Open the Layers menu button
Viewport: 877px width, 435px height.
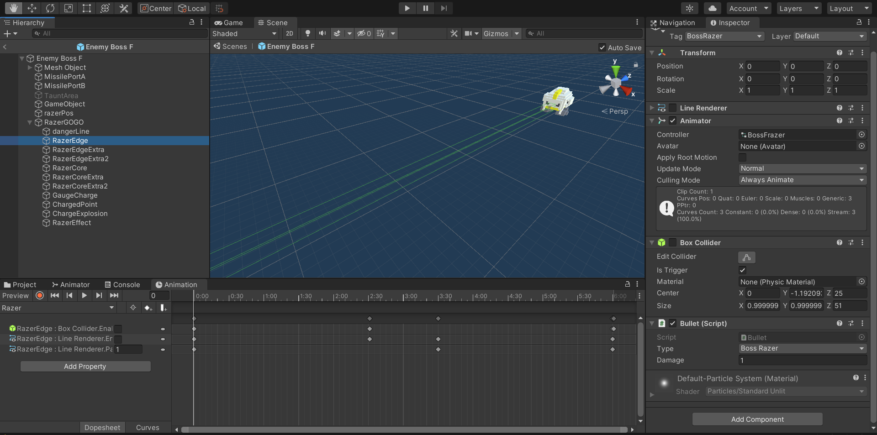[x=799, y=8]
